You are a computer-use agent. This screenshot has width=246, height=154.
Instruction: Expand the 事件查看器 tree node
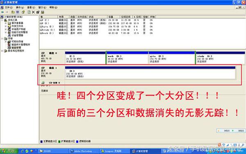[x=6, y=23]
